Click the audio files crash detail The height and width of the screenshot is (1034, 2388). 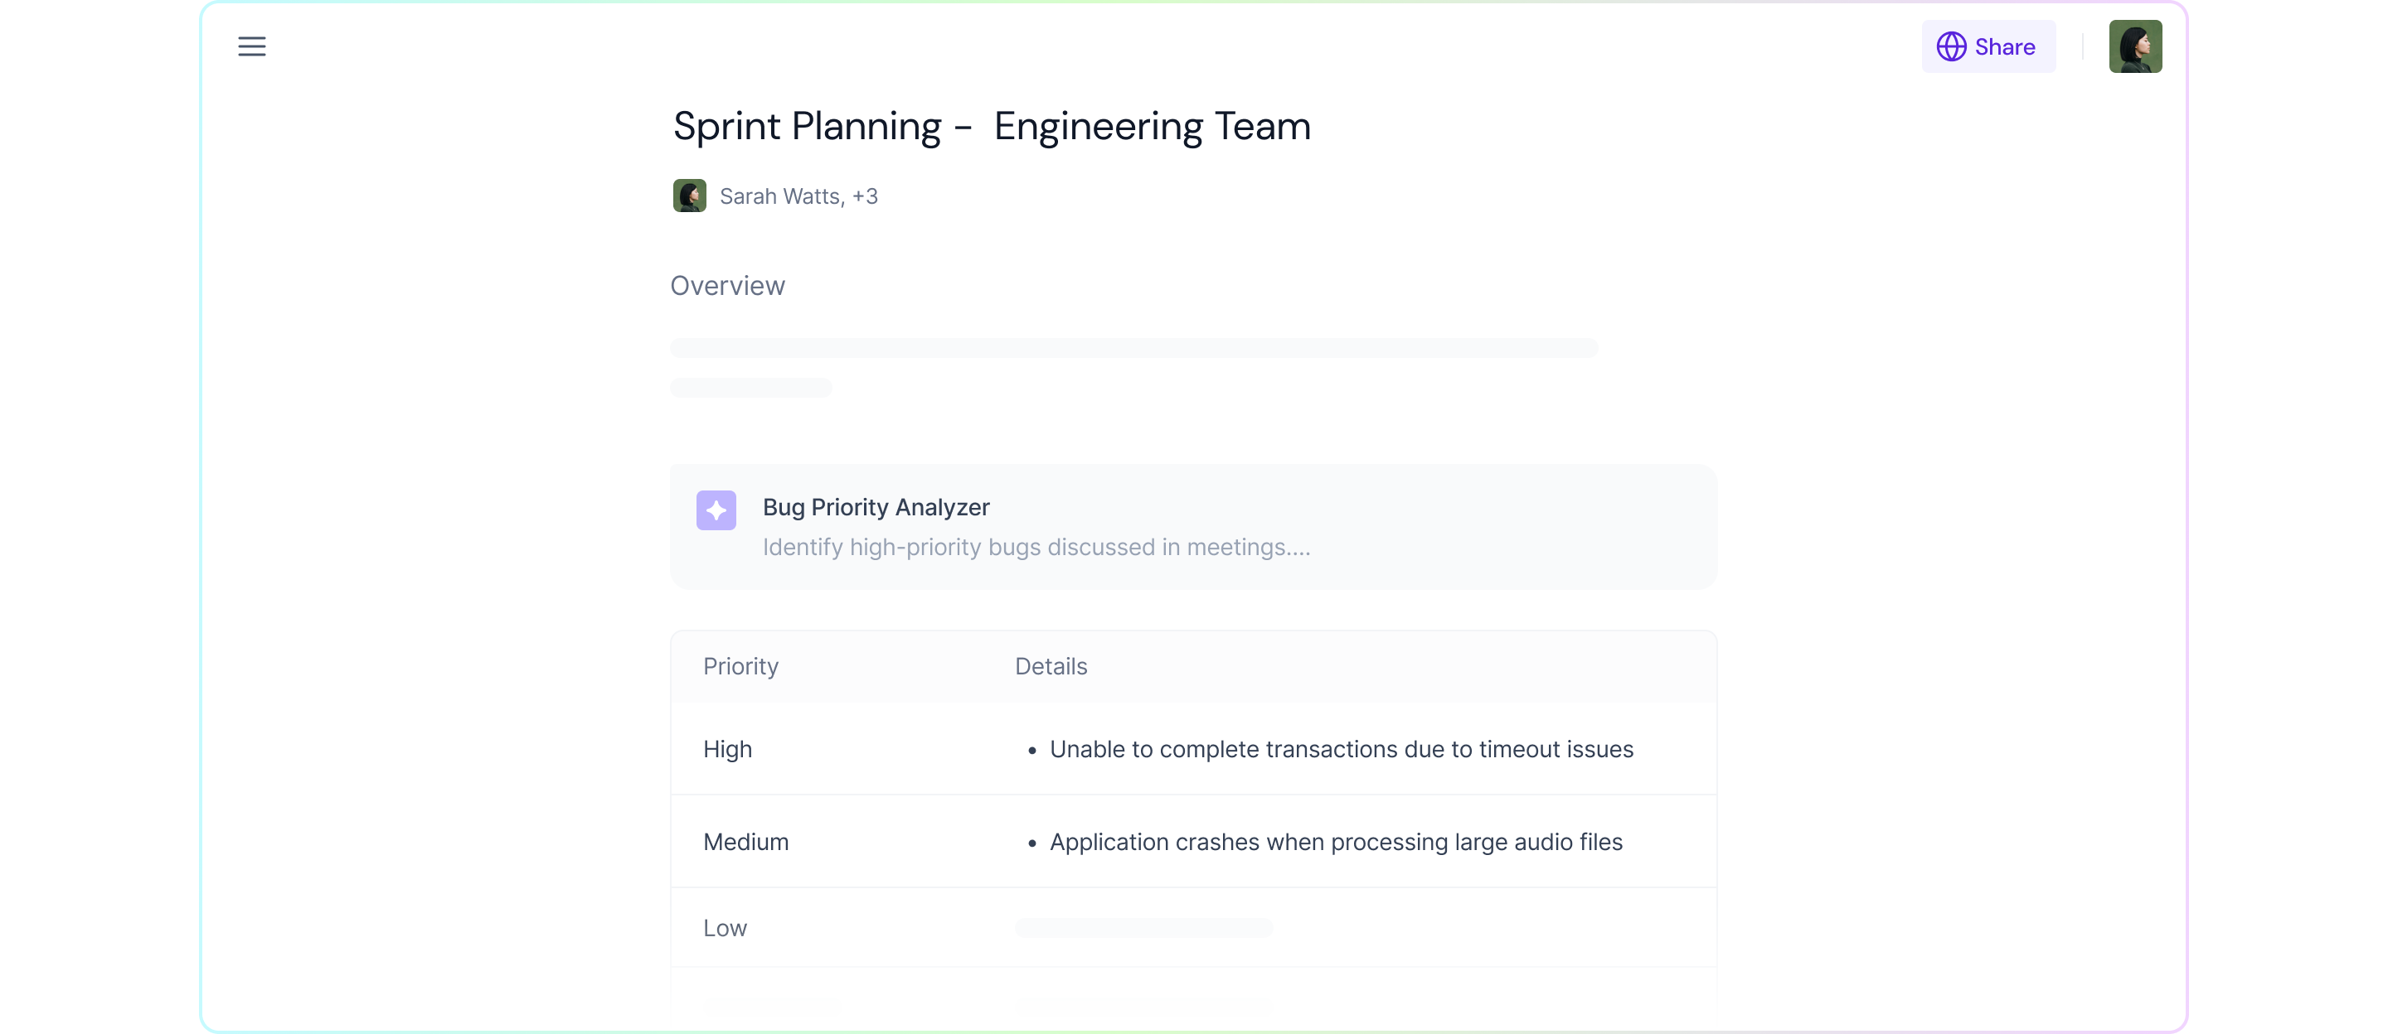tap(1335, 841)
